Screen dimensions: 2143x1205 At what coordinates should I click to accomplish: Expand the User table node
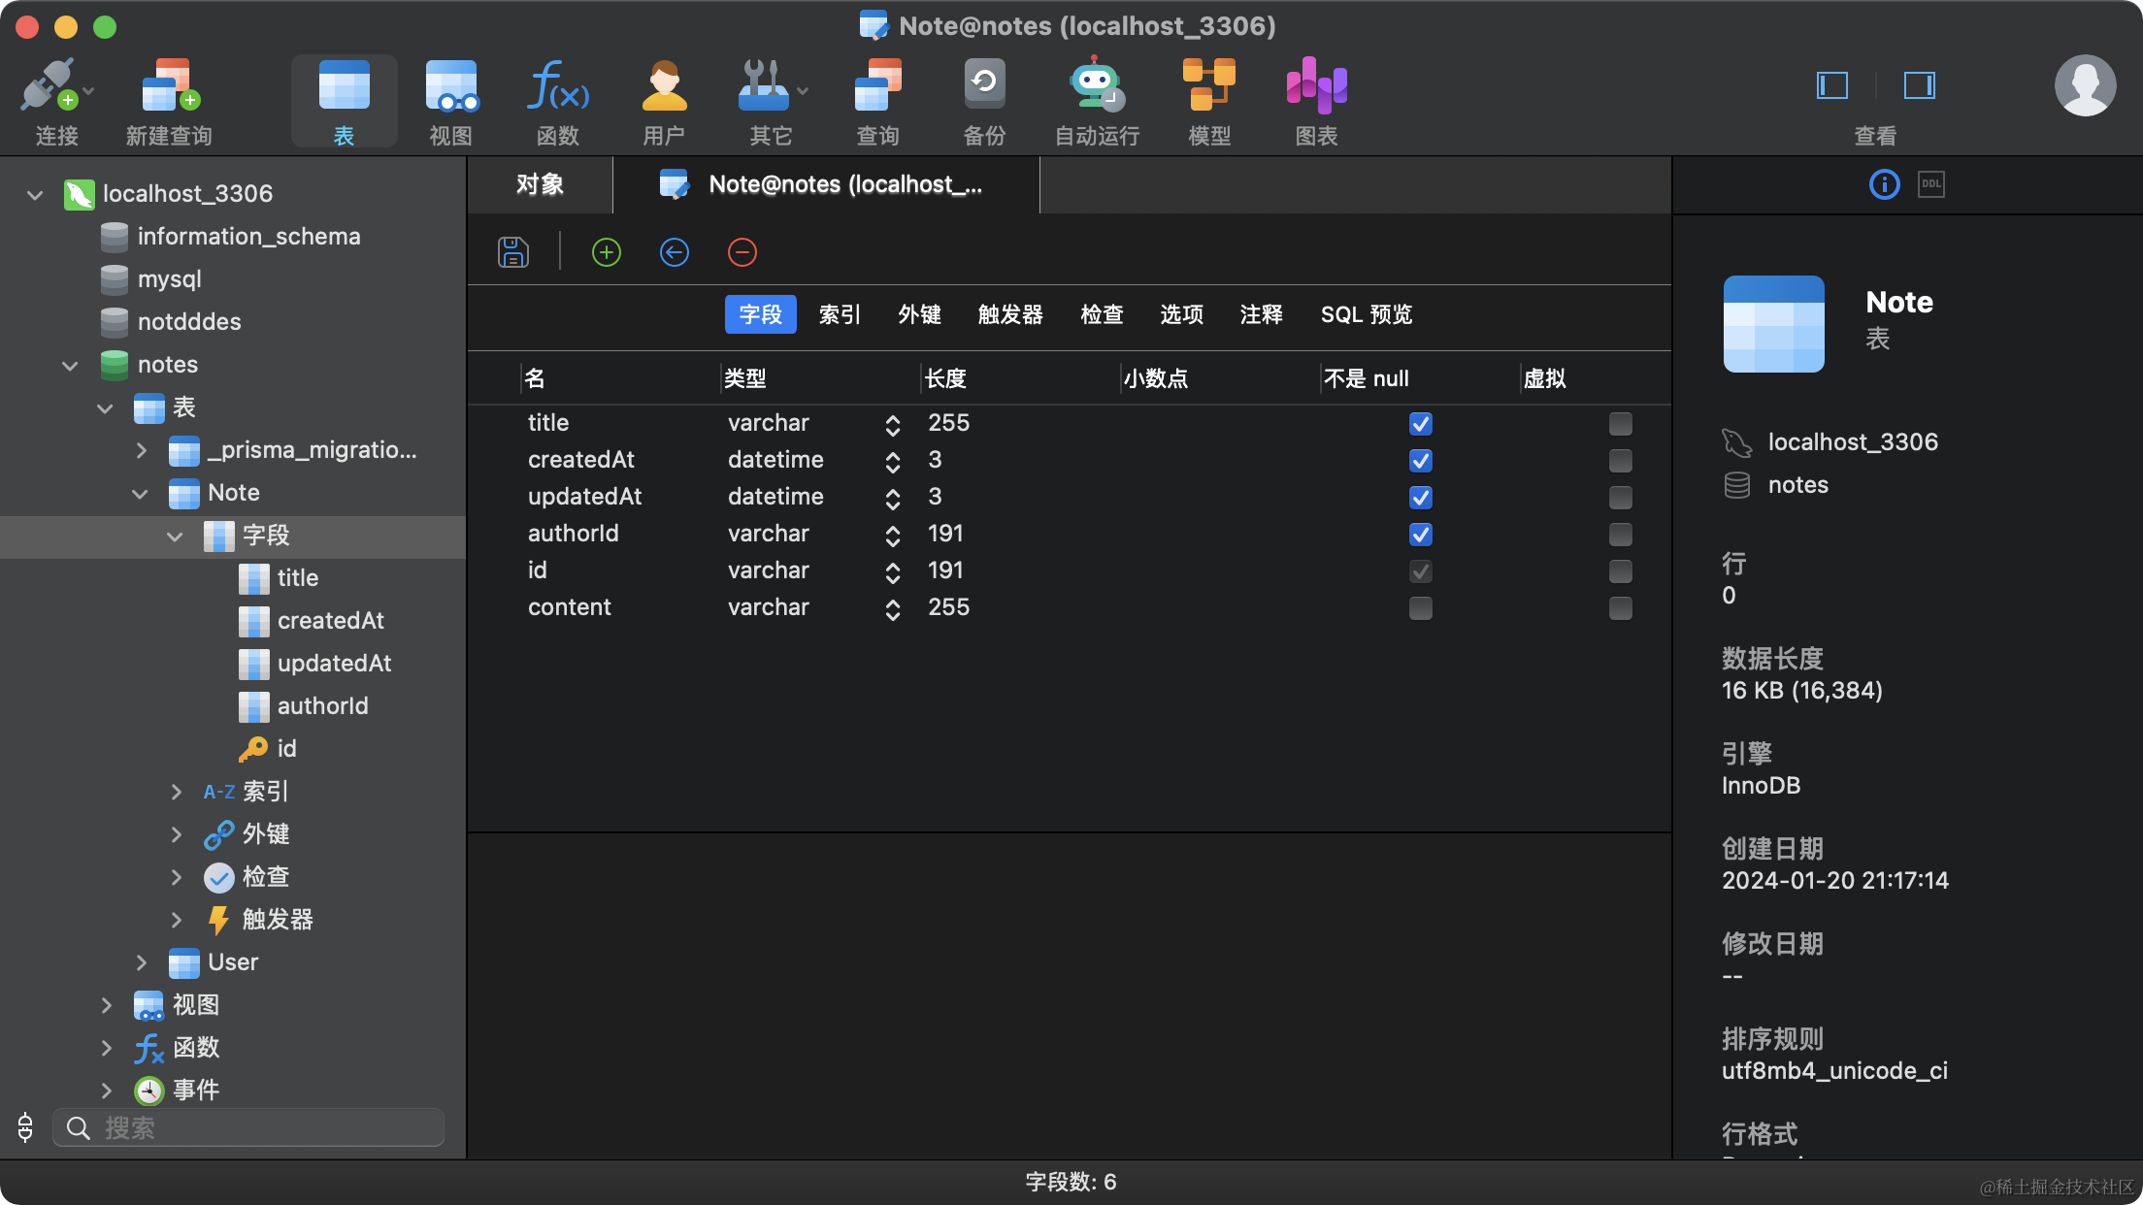[x=142, y=962]
